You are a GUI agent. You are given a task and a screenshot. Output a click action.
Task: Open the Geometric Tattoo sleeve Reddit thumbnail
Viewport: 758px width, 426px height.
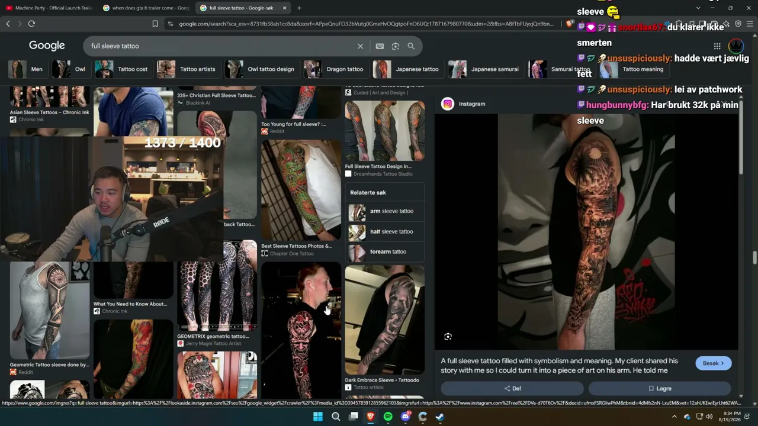point(50,310)
